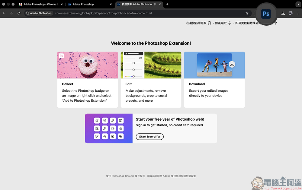Screen dimensions: 302x190
Task: Toggle the switch shown in Edit card panel
Action: pos(140,58)
